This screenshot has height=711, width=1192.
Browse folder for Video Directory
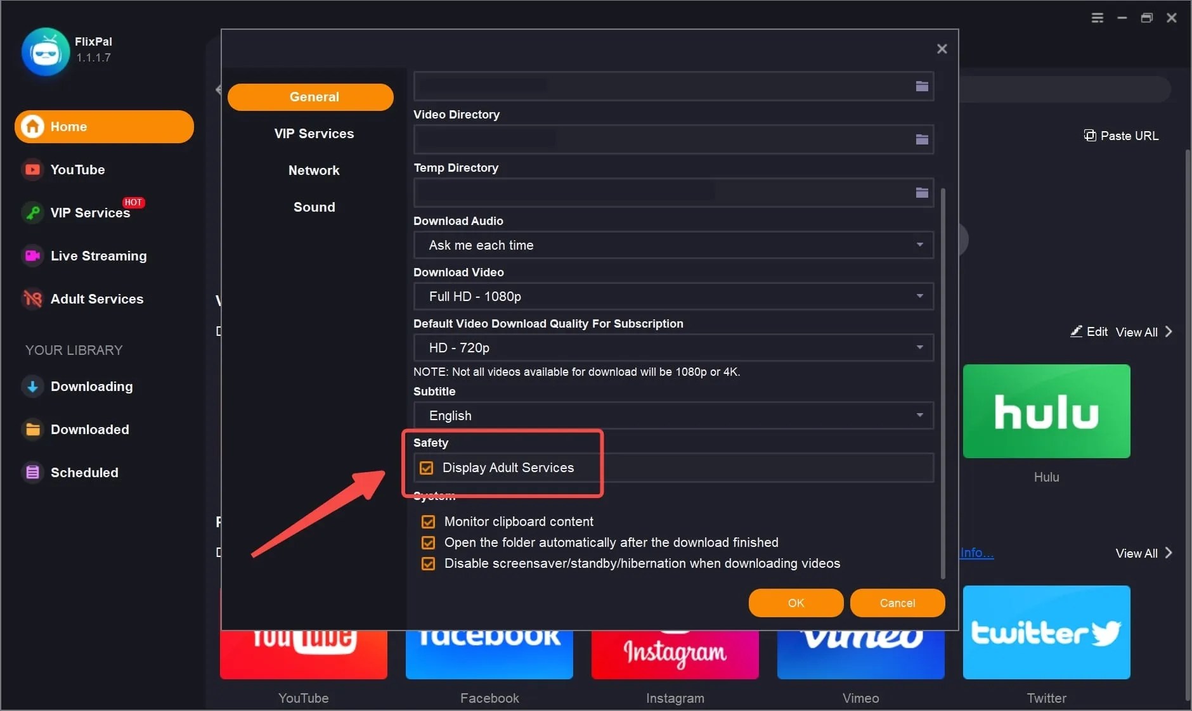point(922,139)
